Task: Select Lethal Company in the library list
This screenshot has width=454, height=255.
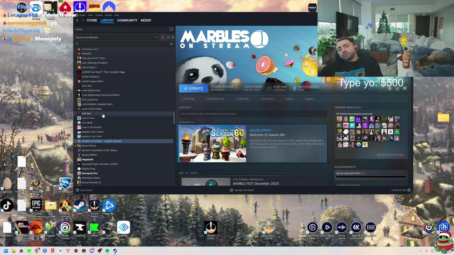Action: click(x=90, y=76)
